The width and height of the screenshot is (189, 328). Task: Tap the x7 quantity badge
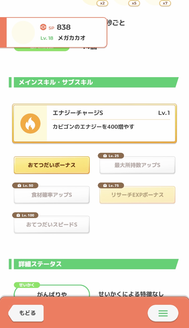165,3
